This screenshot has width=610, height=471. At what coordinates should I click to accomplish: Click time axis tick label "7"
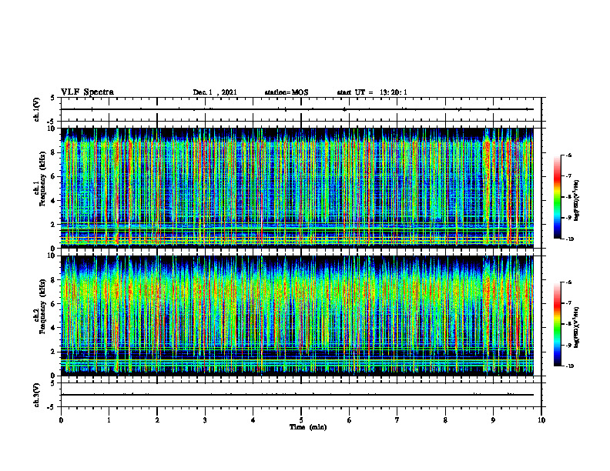click(x=397, y=420)
